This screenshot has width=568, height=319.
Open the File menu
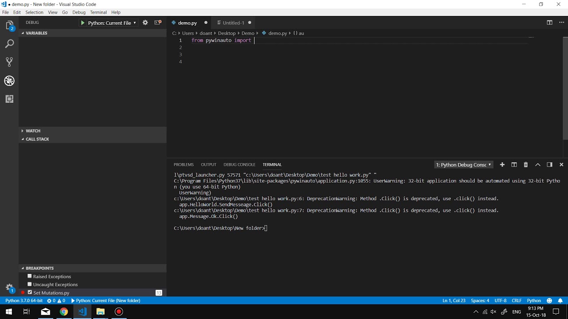click(5, 12)
